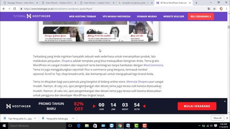Switch to second Intan Miranti Catatan Online tab
Image resolution: width=230 pixels, height=129 pixels.
tap(97, 3)
